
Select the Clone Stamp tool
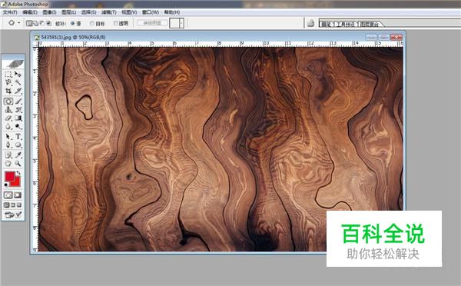coord(8,110)
